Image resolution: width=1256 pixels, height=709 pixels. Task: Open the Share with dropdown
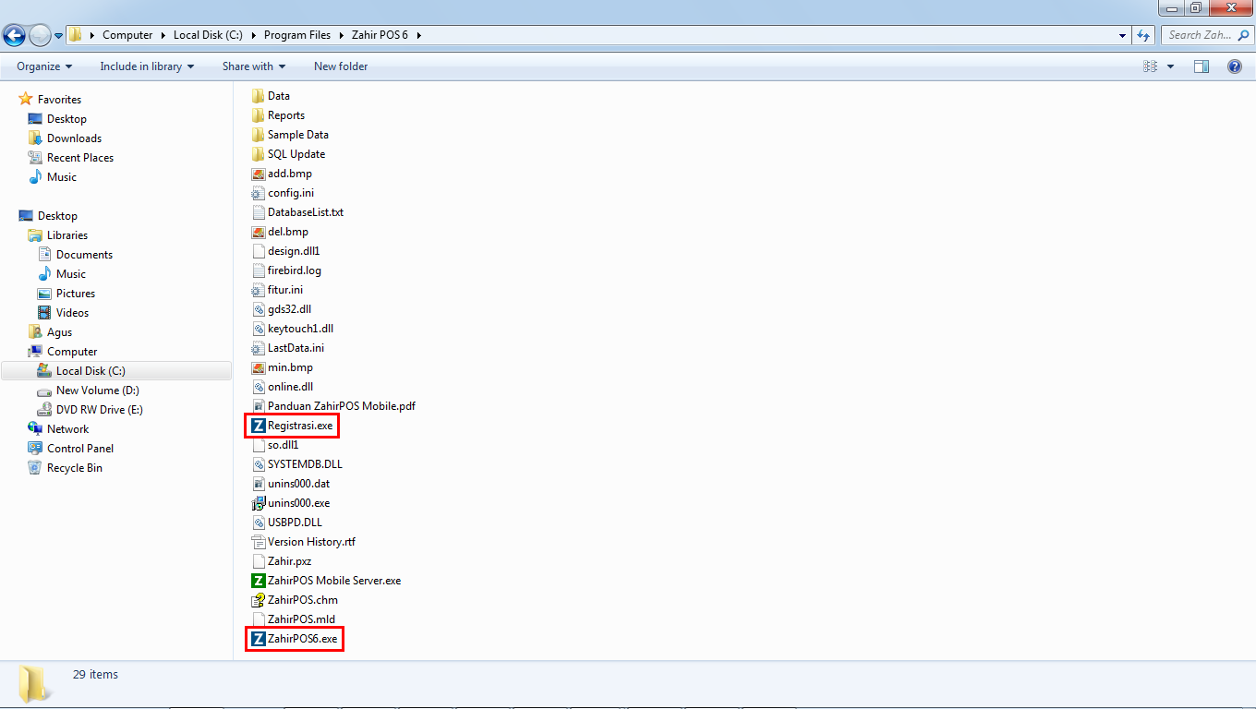click(254, 66)
